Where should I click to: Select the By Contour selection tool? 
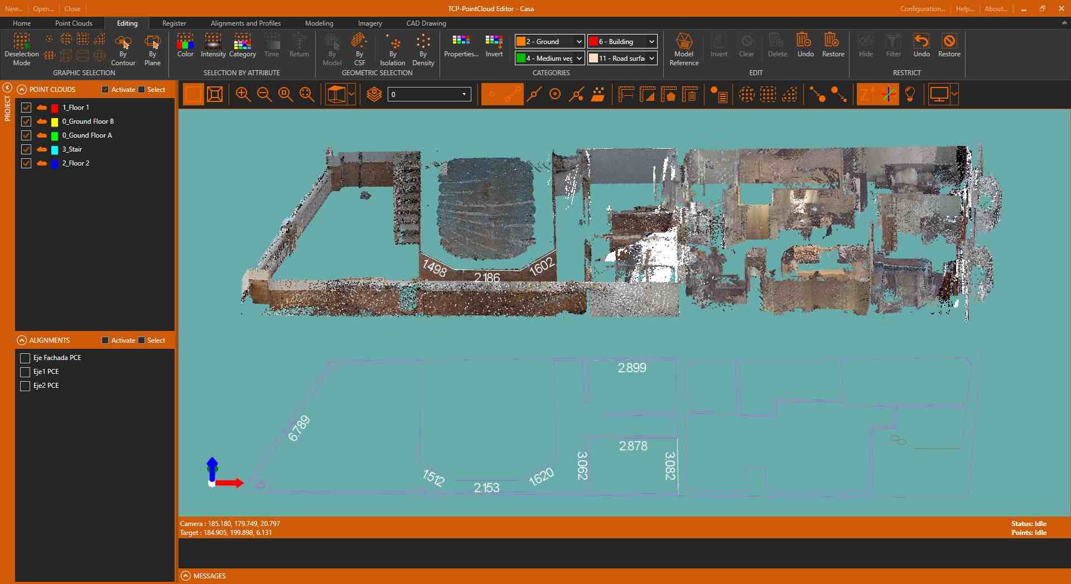tap(123, 49)
